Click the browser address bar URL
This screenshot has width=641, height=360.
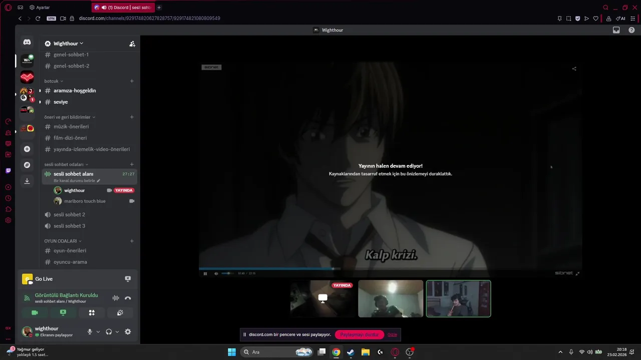click(x=149, y=18)
